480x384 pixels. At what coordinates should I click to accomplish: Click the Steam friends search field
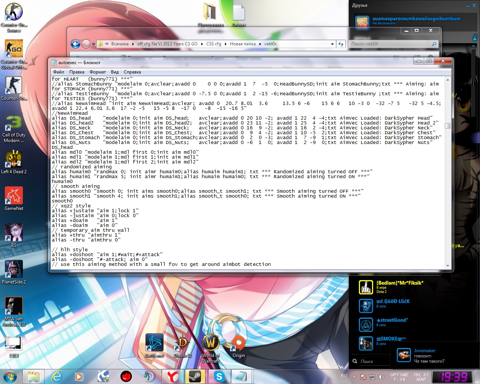(371, 361)
